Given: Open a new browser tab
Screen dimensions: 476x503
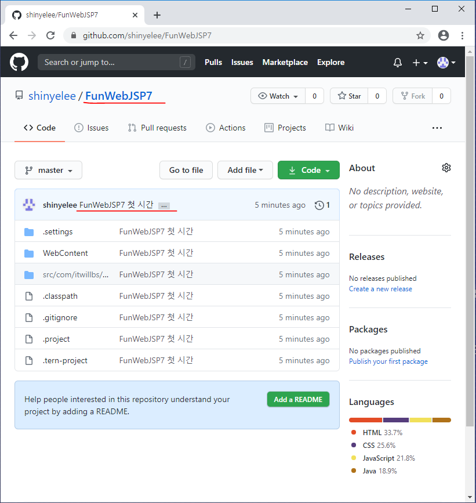Looking at the screenshot, I should click(x=157, y=15).
